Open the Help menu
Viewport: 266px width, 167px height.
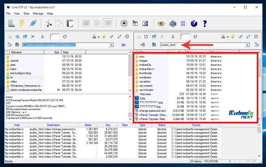click(50, 14)
